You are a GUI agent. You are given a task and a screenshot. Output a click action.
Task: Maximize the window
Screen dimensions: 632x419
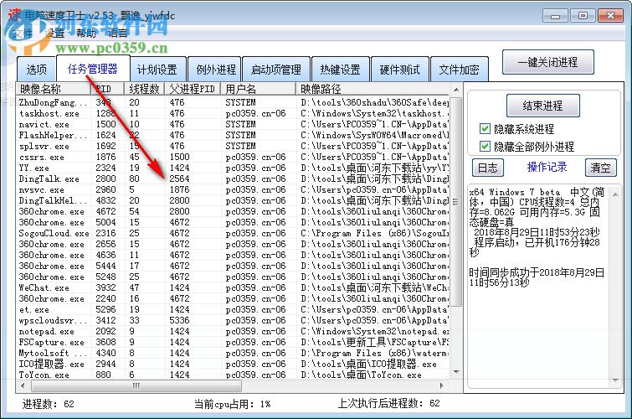point(583,16)
